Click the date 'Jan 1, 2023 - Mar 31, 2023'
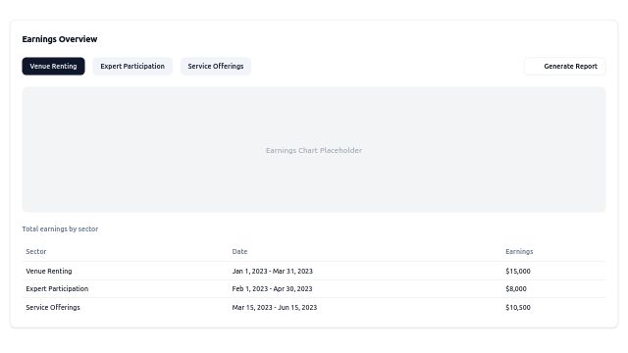 273,271
